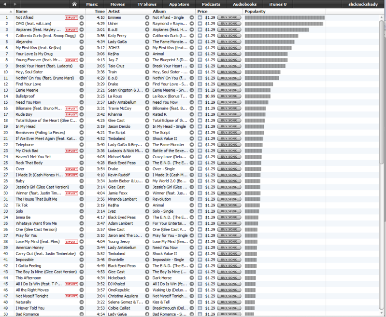The width and height of the screenshot is (386, 317).
Task: Click the Glee Cast artist in row 18
Action: point(116,121)
